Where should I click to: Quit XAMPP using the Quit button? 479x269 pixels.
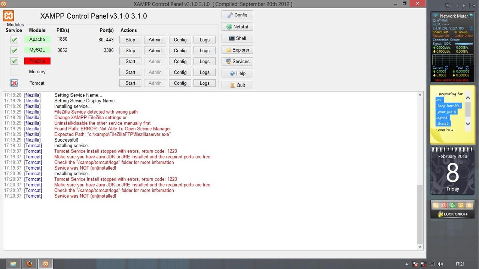(x=237, y=85)
